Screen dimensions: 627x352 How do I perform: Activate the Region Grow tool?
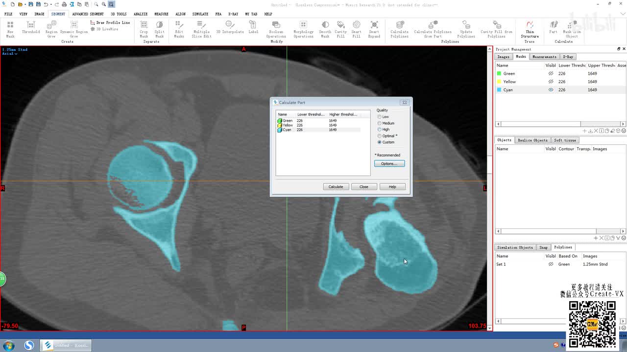point(51,29)
